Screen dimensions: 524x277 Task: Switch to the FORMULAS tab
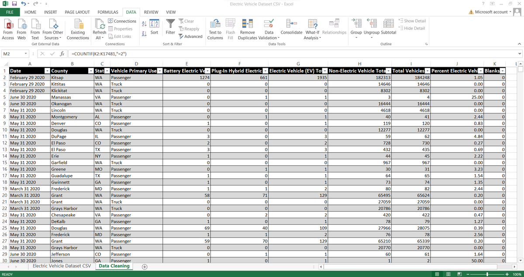click(x=108, y=12)
